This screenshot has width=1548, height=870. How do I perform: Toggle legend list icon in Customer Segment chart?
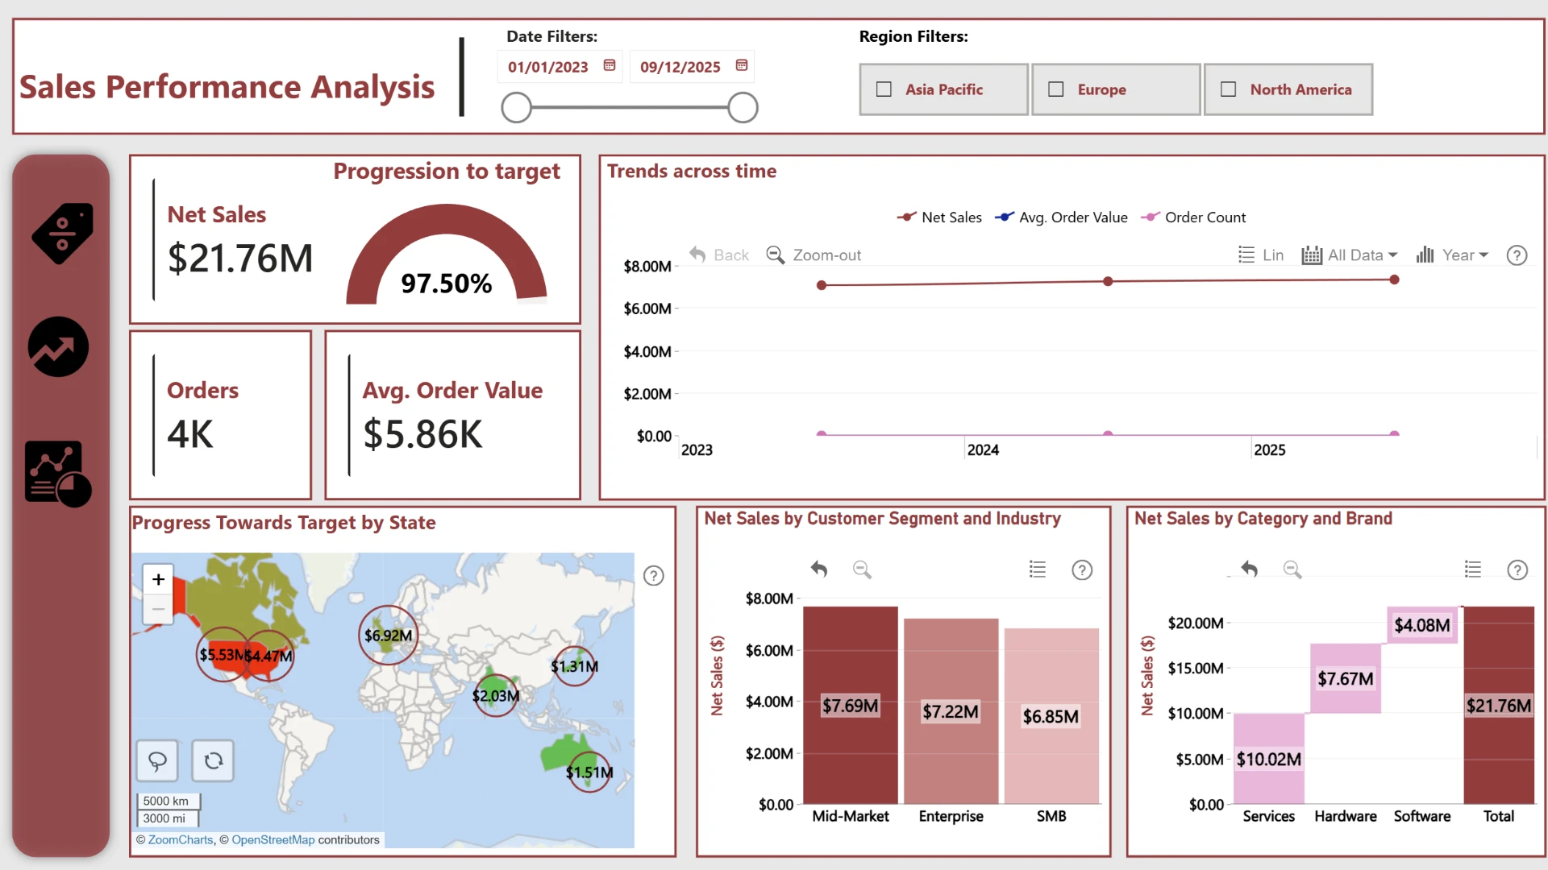pyautogui.click(x=1038, y=570)
